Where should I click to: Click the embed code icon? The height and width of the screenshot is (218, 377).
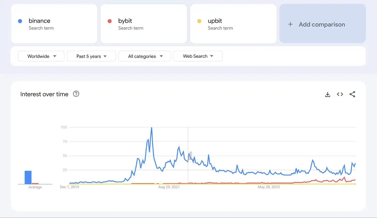(x=340, y=94)
